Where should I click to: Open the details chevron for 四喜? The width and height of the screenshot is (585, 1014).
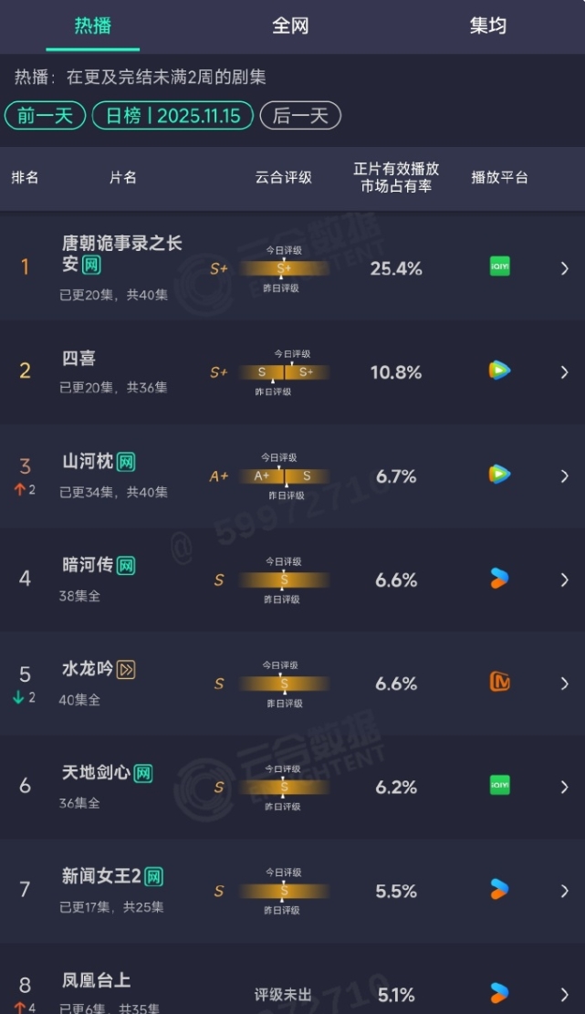coord(564,372)
